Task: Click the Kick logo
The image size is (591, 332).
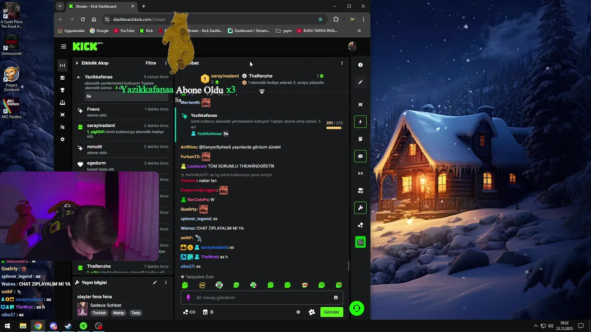Action: [x=85, y=46]
